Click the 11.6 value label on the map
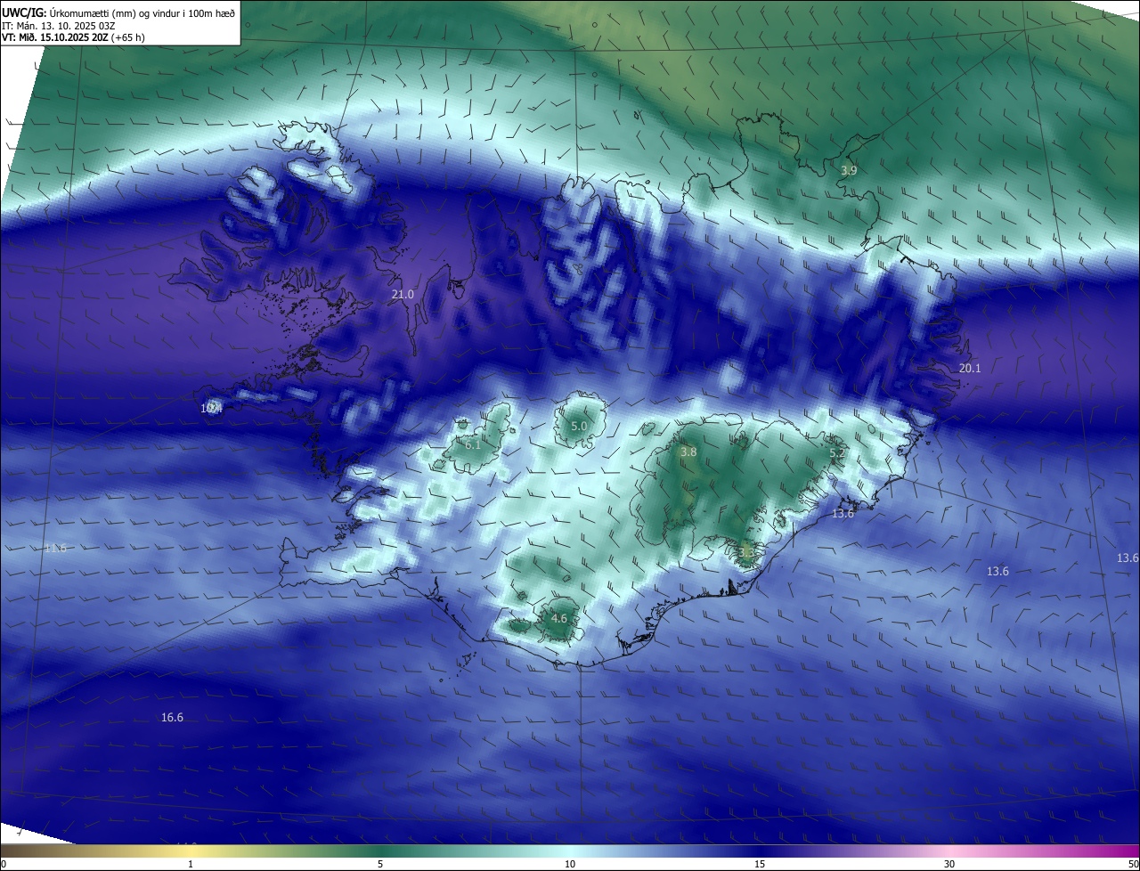This screenshot has width=1140, height=871. pyautogui.click(x=55, y=548)
